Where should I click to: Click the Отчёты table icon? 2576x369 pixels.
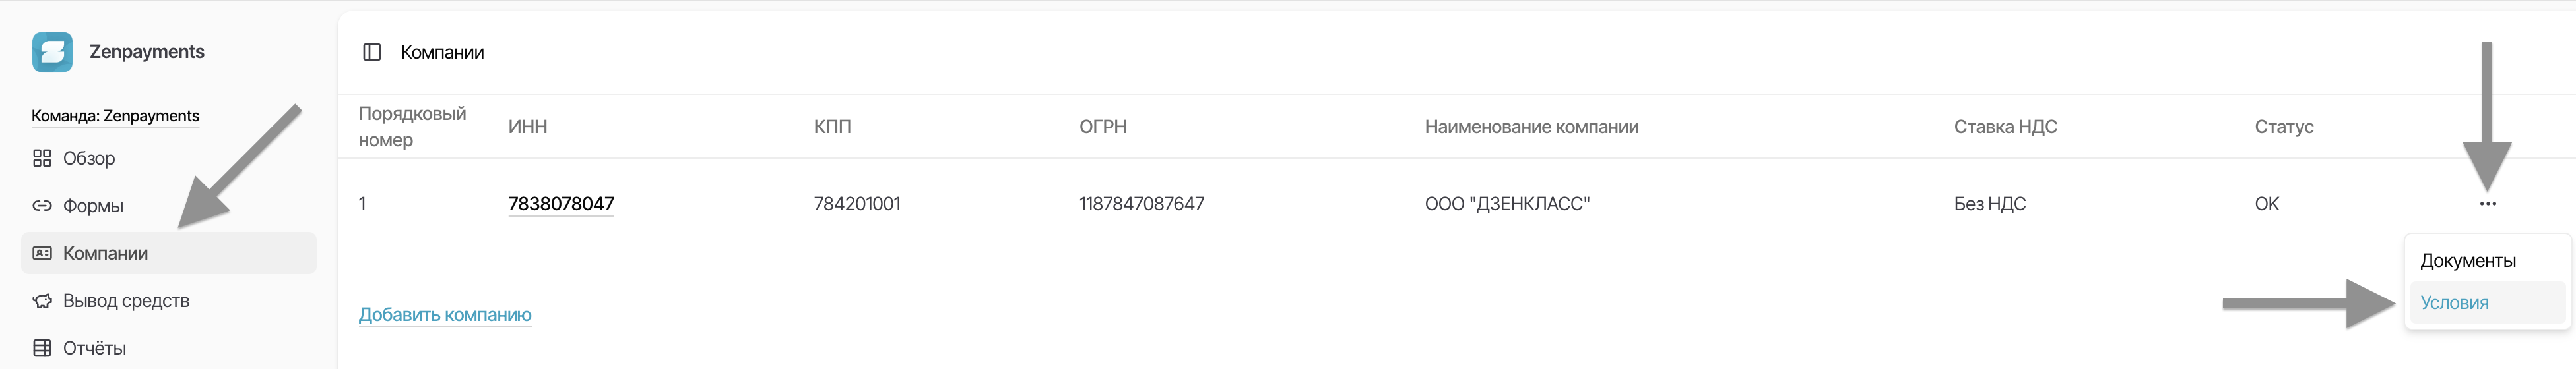[x=42, y=348]
